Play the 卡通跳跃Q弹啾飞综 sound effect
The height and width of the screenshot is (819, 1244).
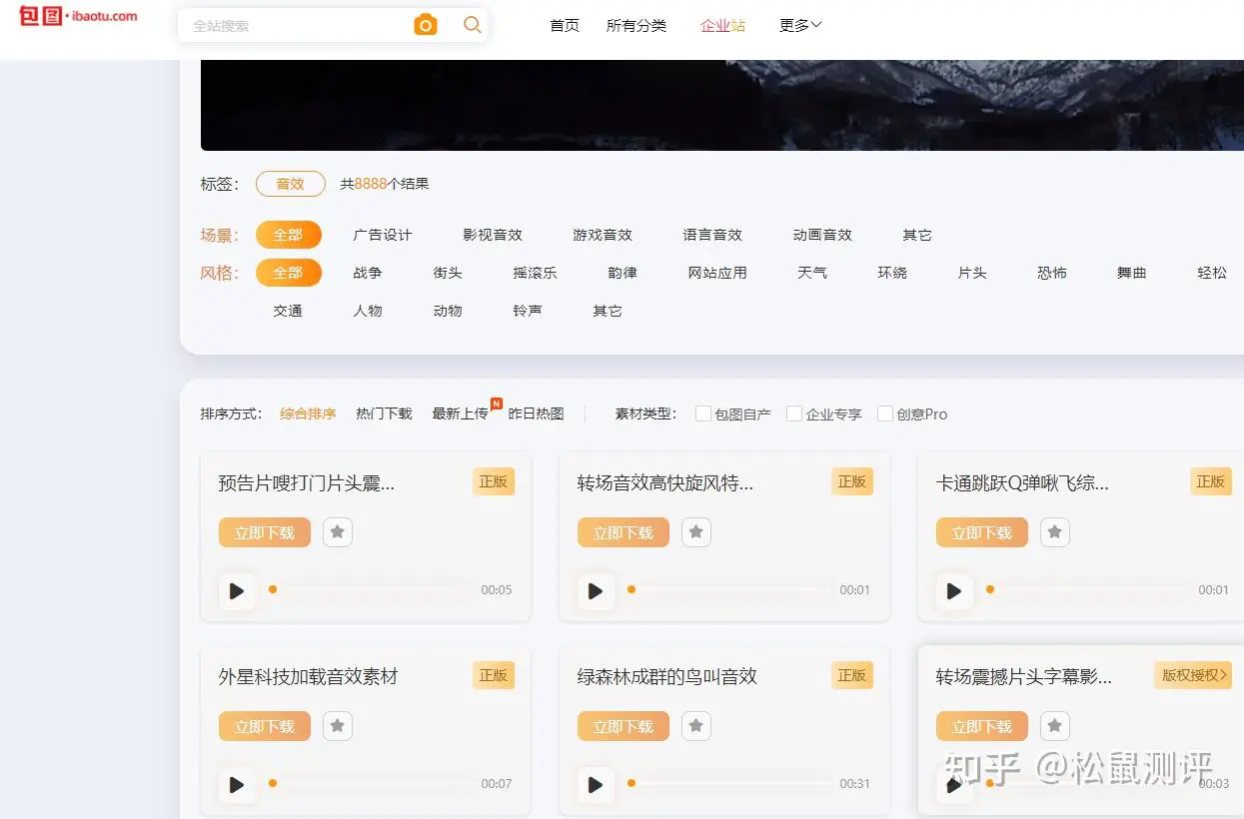tap(954, 591)
